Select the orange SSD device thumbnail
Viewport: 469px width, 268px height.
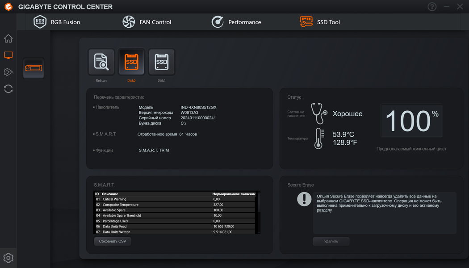point(33,68)
